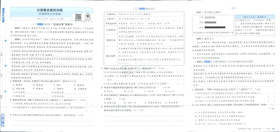Click the 某新闻社 news box
This screenshot has height=132, width=280.
pos(233,68)
